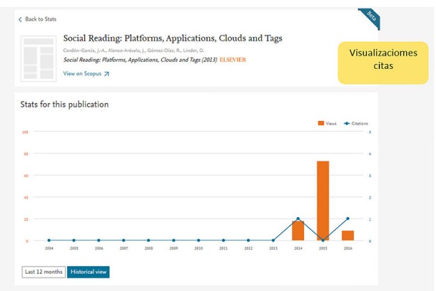Image resolution: width=436 pixels, height=291 pixels.
Task: Click the ELSEVIER publisher label
Action: [x=232, y=60]
